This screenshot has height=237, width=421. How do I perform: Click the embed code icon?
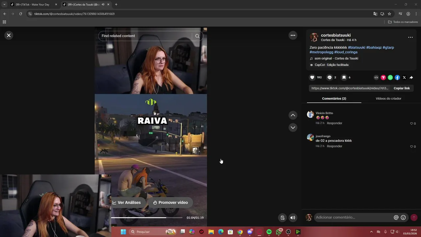pos(376,78)
